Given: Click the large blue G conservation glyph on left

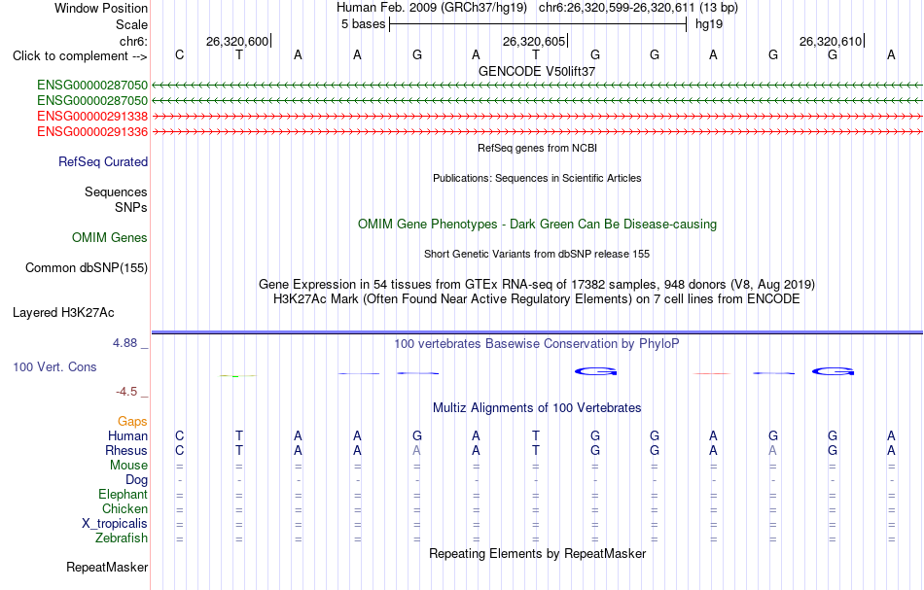Looking at the screenshot, I should click(x=596, y=371).
